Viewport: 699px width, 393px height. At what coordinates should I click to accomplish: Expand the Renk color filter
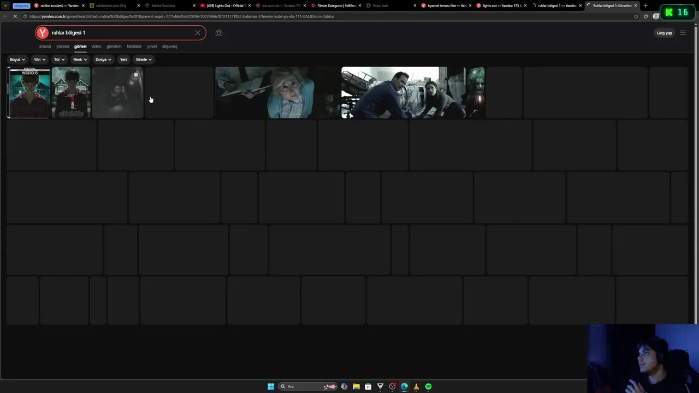[x=80, y=59]
